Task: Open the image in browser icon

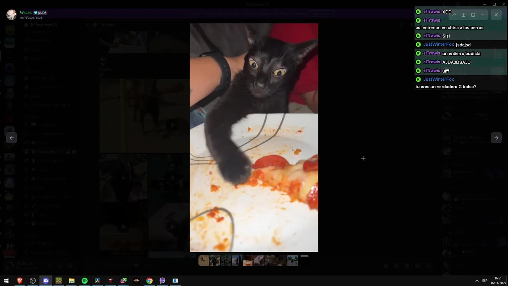Action: click(x=473, y=15)
